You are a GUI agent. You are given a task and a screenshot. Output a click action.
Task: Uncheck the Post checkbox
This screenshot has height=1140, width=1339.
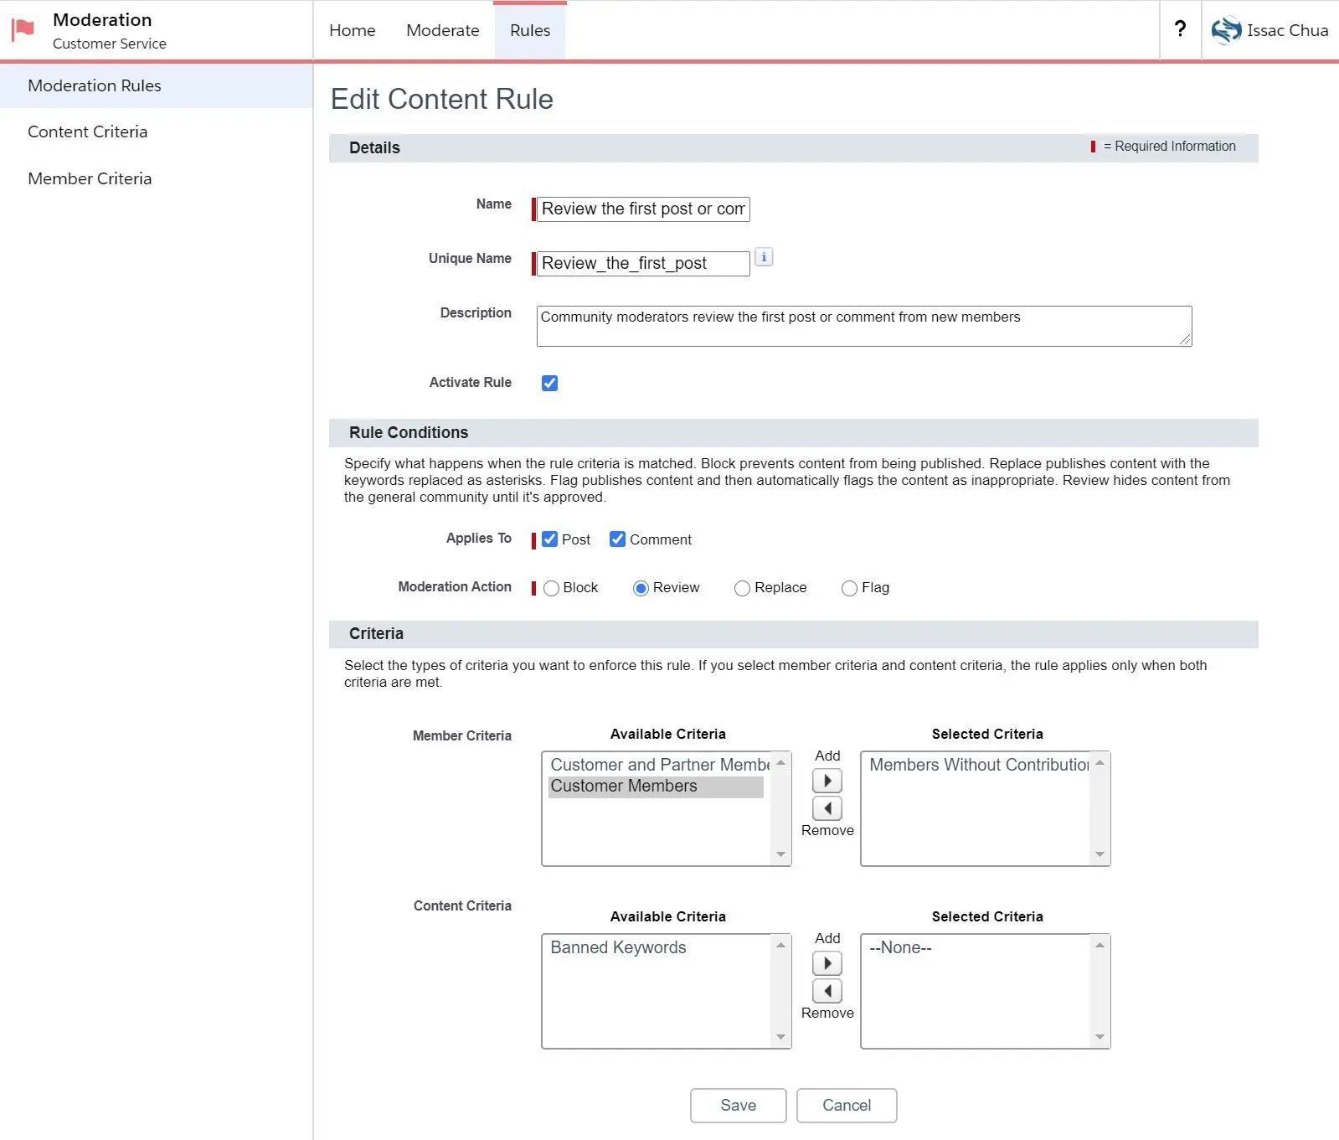[x=549, y=539]
